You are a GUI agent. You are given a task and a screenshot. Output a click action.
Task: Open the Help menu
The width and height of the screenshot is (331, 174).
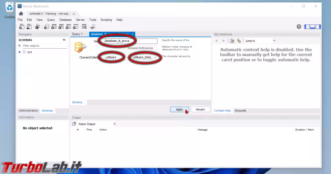click(119, 20)
